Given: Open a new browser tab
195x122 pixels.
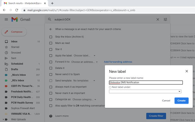Looking at the screenshot, I should click(52, 3).
